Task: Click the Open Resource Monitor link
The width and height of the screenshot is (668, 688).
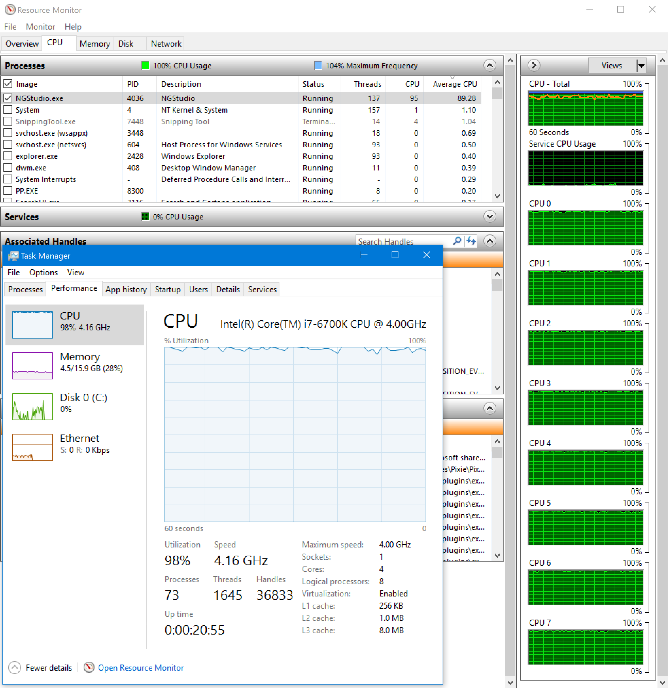Action: (x=141, y=668)
